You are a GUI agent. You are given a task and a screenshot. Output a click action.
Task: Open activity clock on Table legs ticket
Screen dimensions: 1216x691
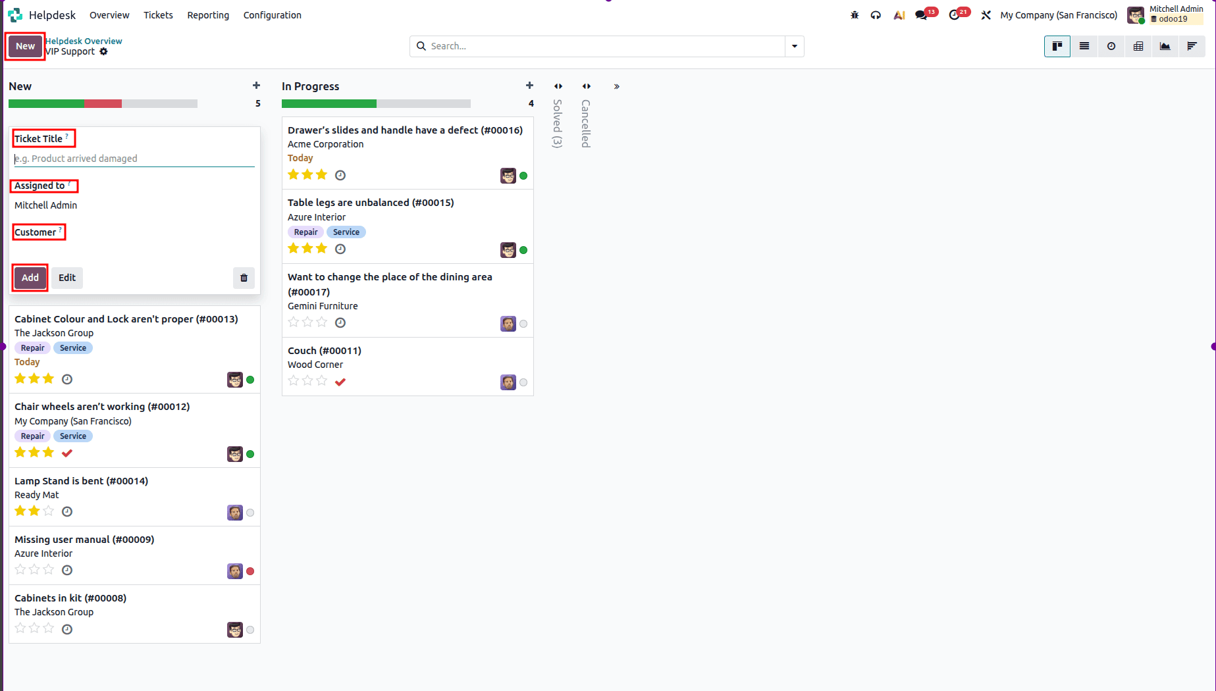coord(340,249)
